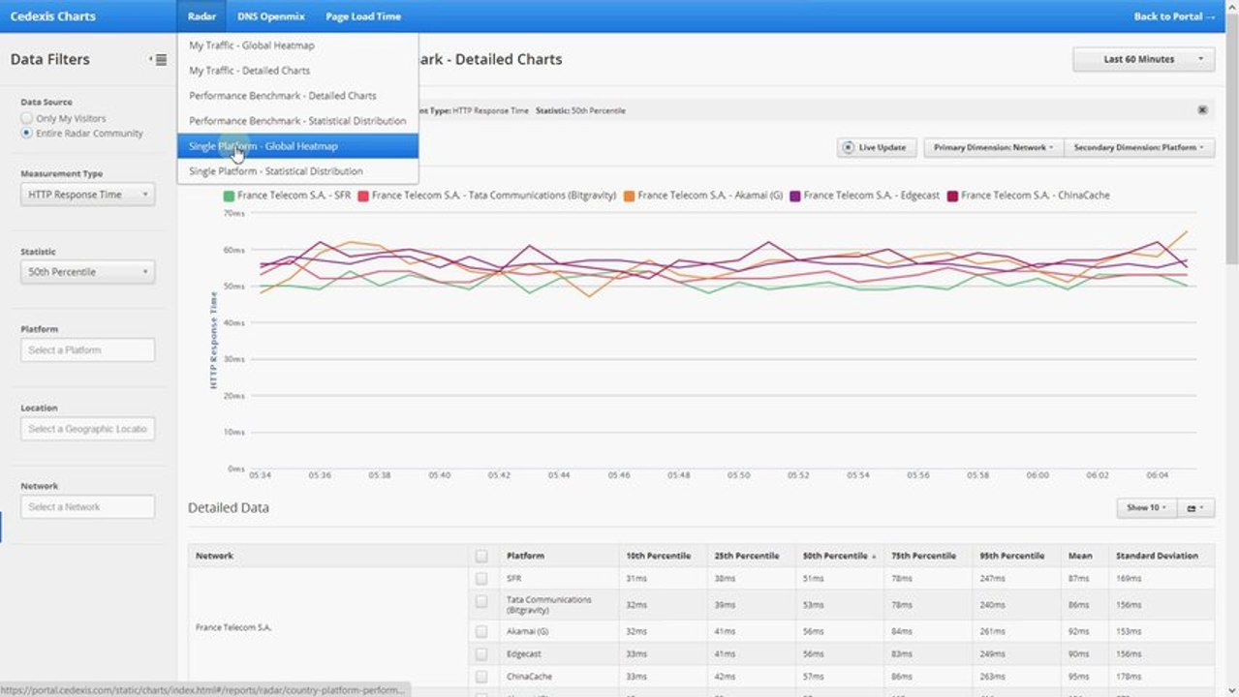Screen dimensions: 1239x697
Task: Follow the Back to Portal link
Action: point(1174,16)
